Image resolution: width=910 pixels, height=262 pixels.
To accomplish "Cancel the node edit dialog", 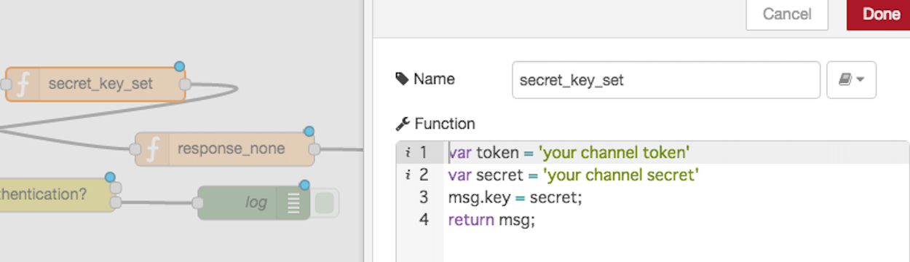I will (x=787, y=14).
